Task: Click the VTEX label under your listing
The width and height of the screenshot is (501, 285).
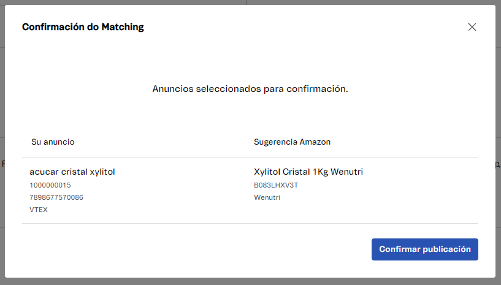Action: (x=39, y=210)
